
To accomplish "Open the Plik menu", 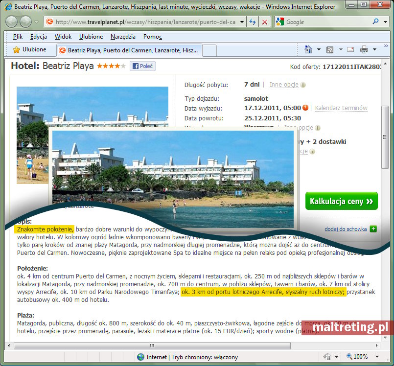I will tap(18, 37).
